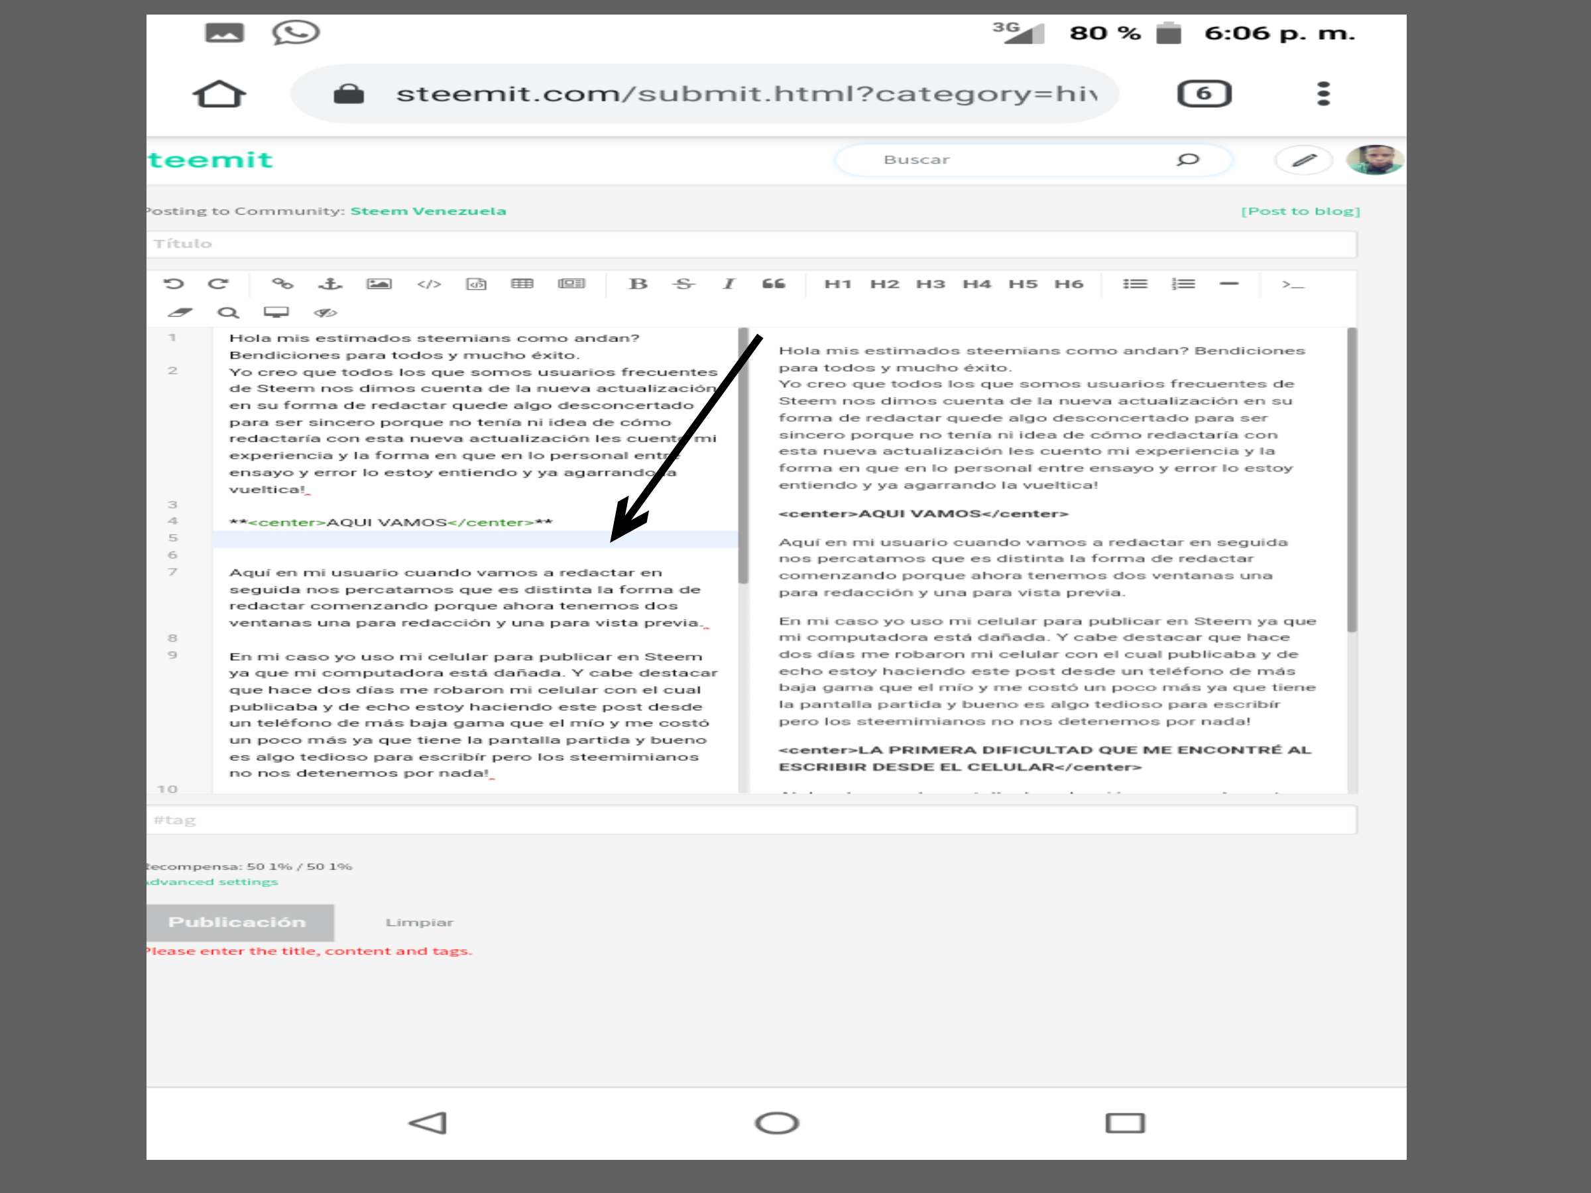Tap the Android recent apps square button
The width and height of the screenshot is (1591, 1193).
point(1125,1123)
